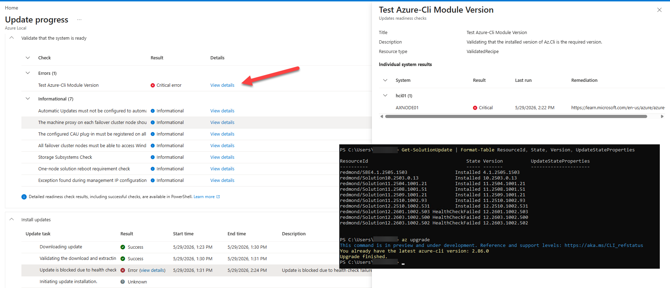Click the Informational icon for One-node reboot check
Viewport: 670px width, 288px height.
click(153, 169)
